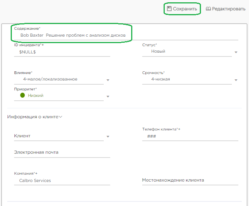This screenshot has width=249, height=206.
Task: Click the floppy disk save icon
Action: (x=169, y=9)
